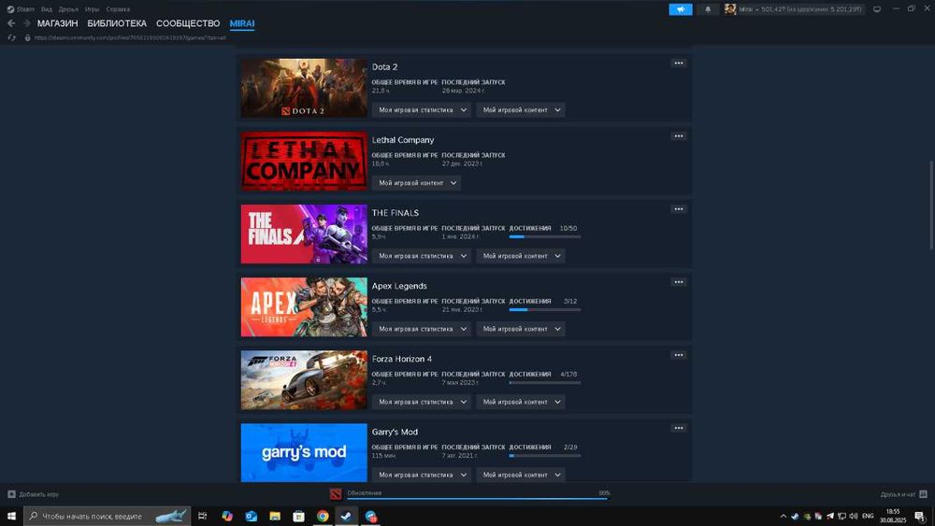This screenshot has width=935, height=526.
Task: Open THE FINALS title link
Action: click(x=396, y=213)
